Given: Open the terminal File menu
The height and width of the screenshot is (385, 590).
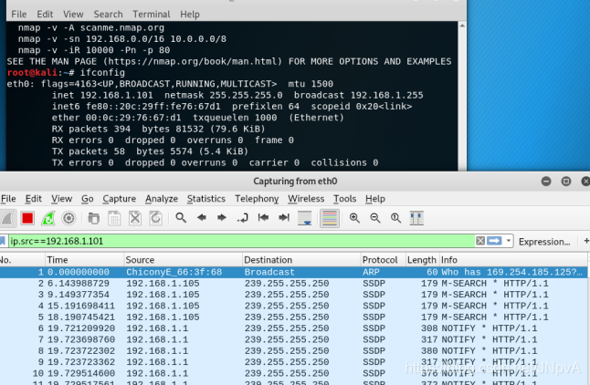Looking at the screenshot, I should (19, 15).
